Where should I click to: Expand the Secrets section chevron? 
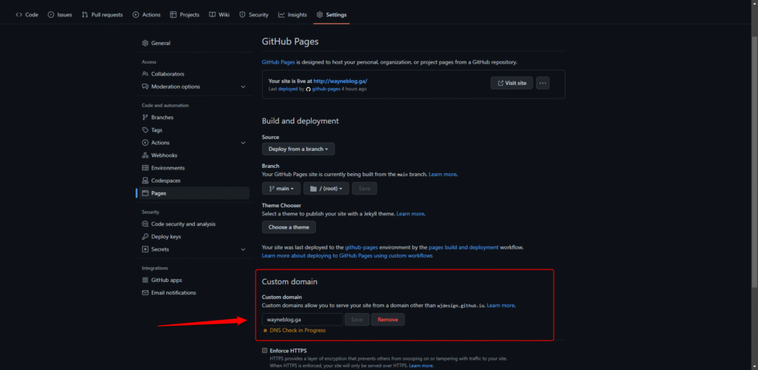pos(243,249)
